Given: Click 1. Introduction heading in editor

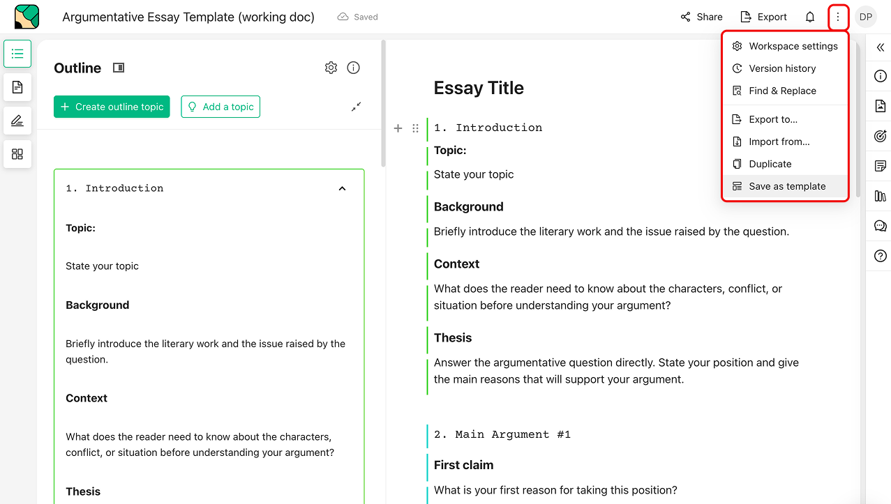Looking at the screenshot, I should 488,128.
